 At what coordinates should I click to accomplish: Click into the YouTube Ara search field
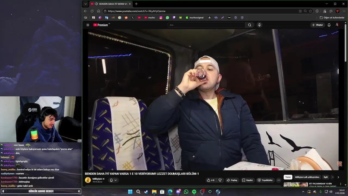click(x=207, y=25)
